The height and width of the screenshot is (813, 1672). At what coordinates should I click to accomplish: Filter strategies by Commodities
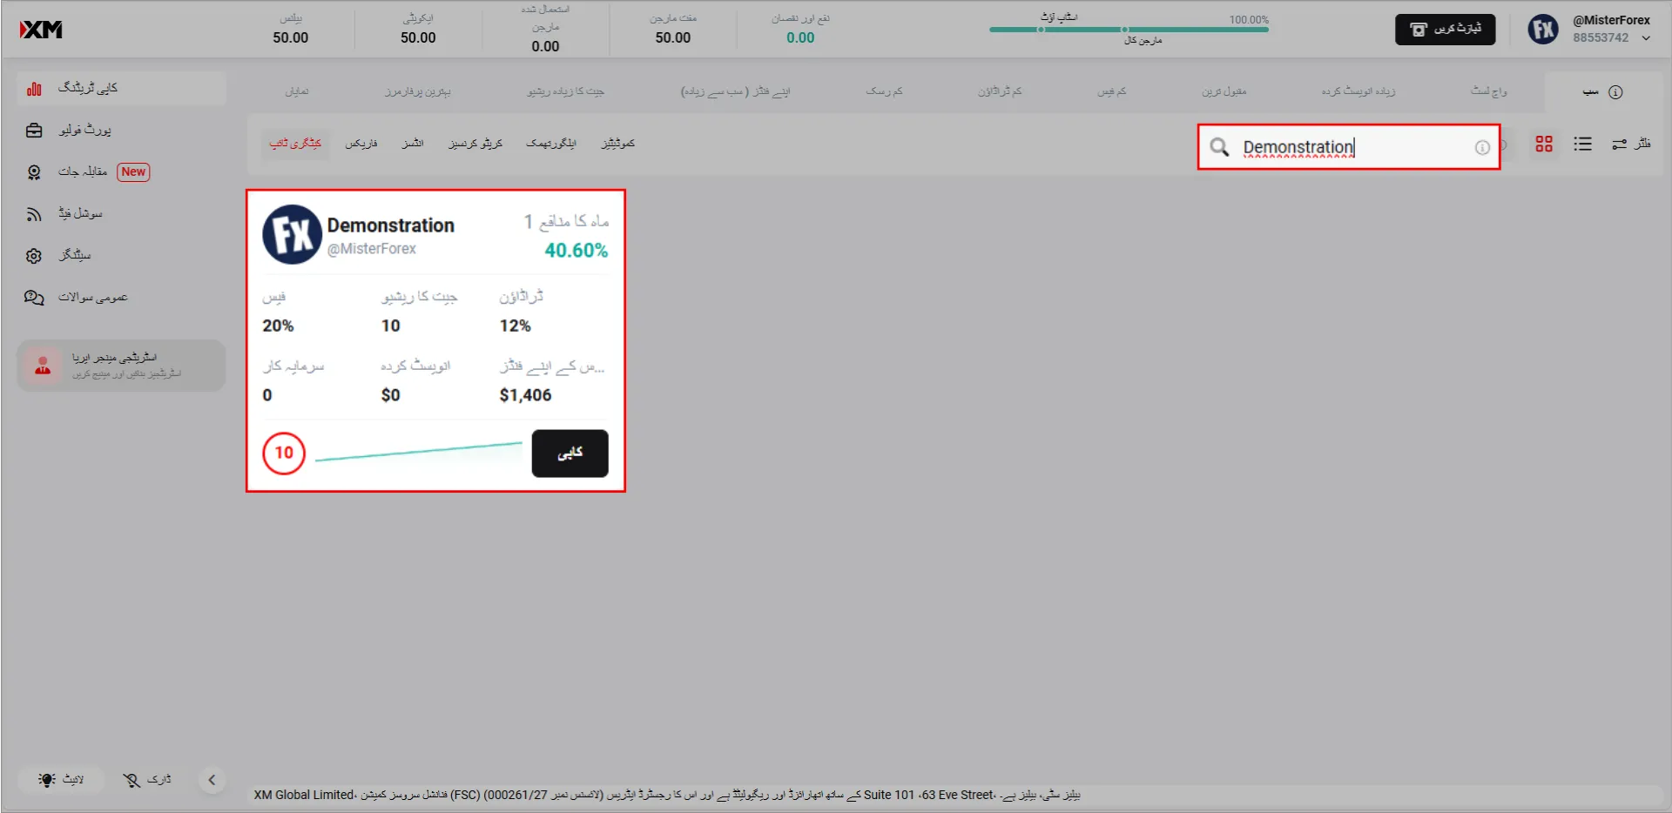(x=618, y=144)
